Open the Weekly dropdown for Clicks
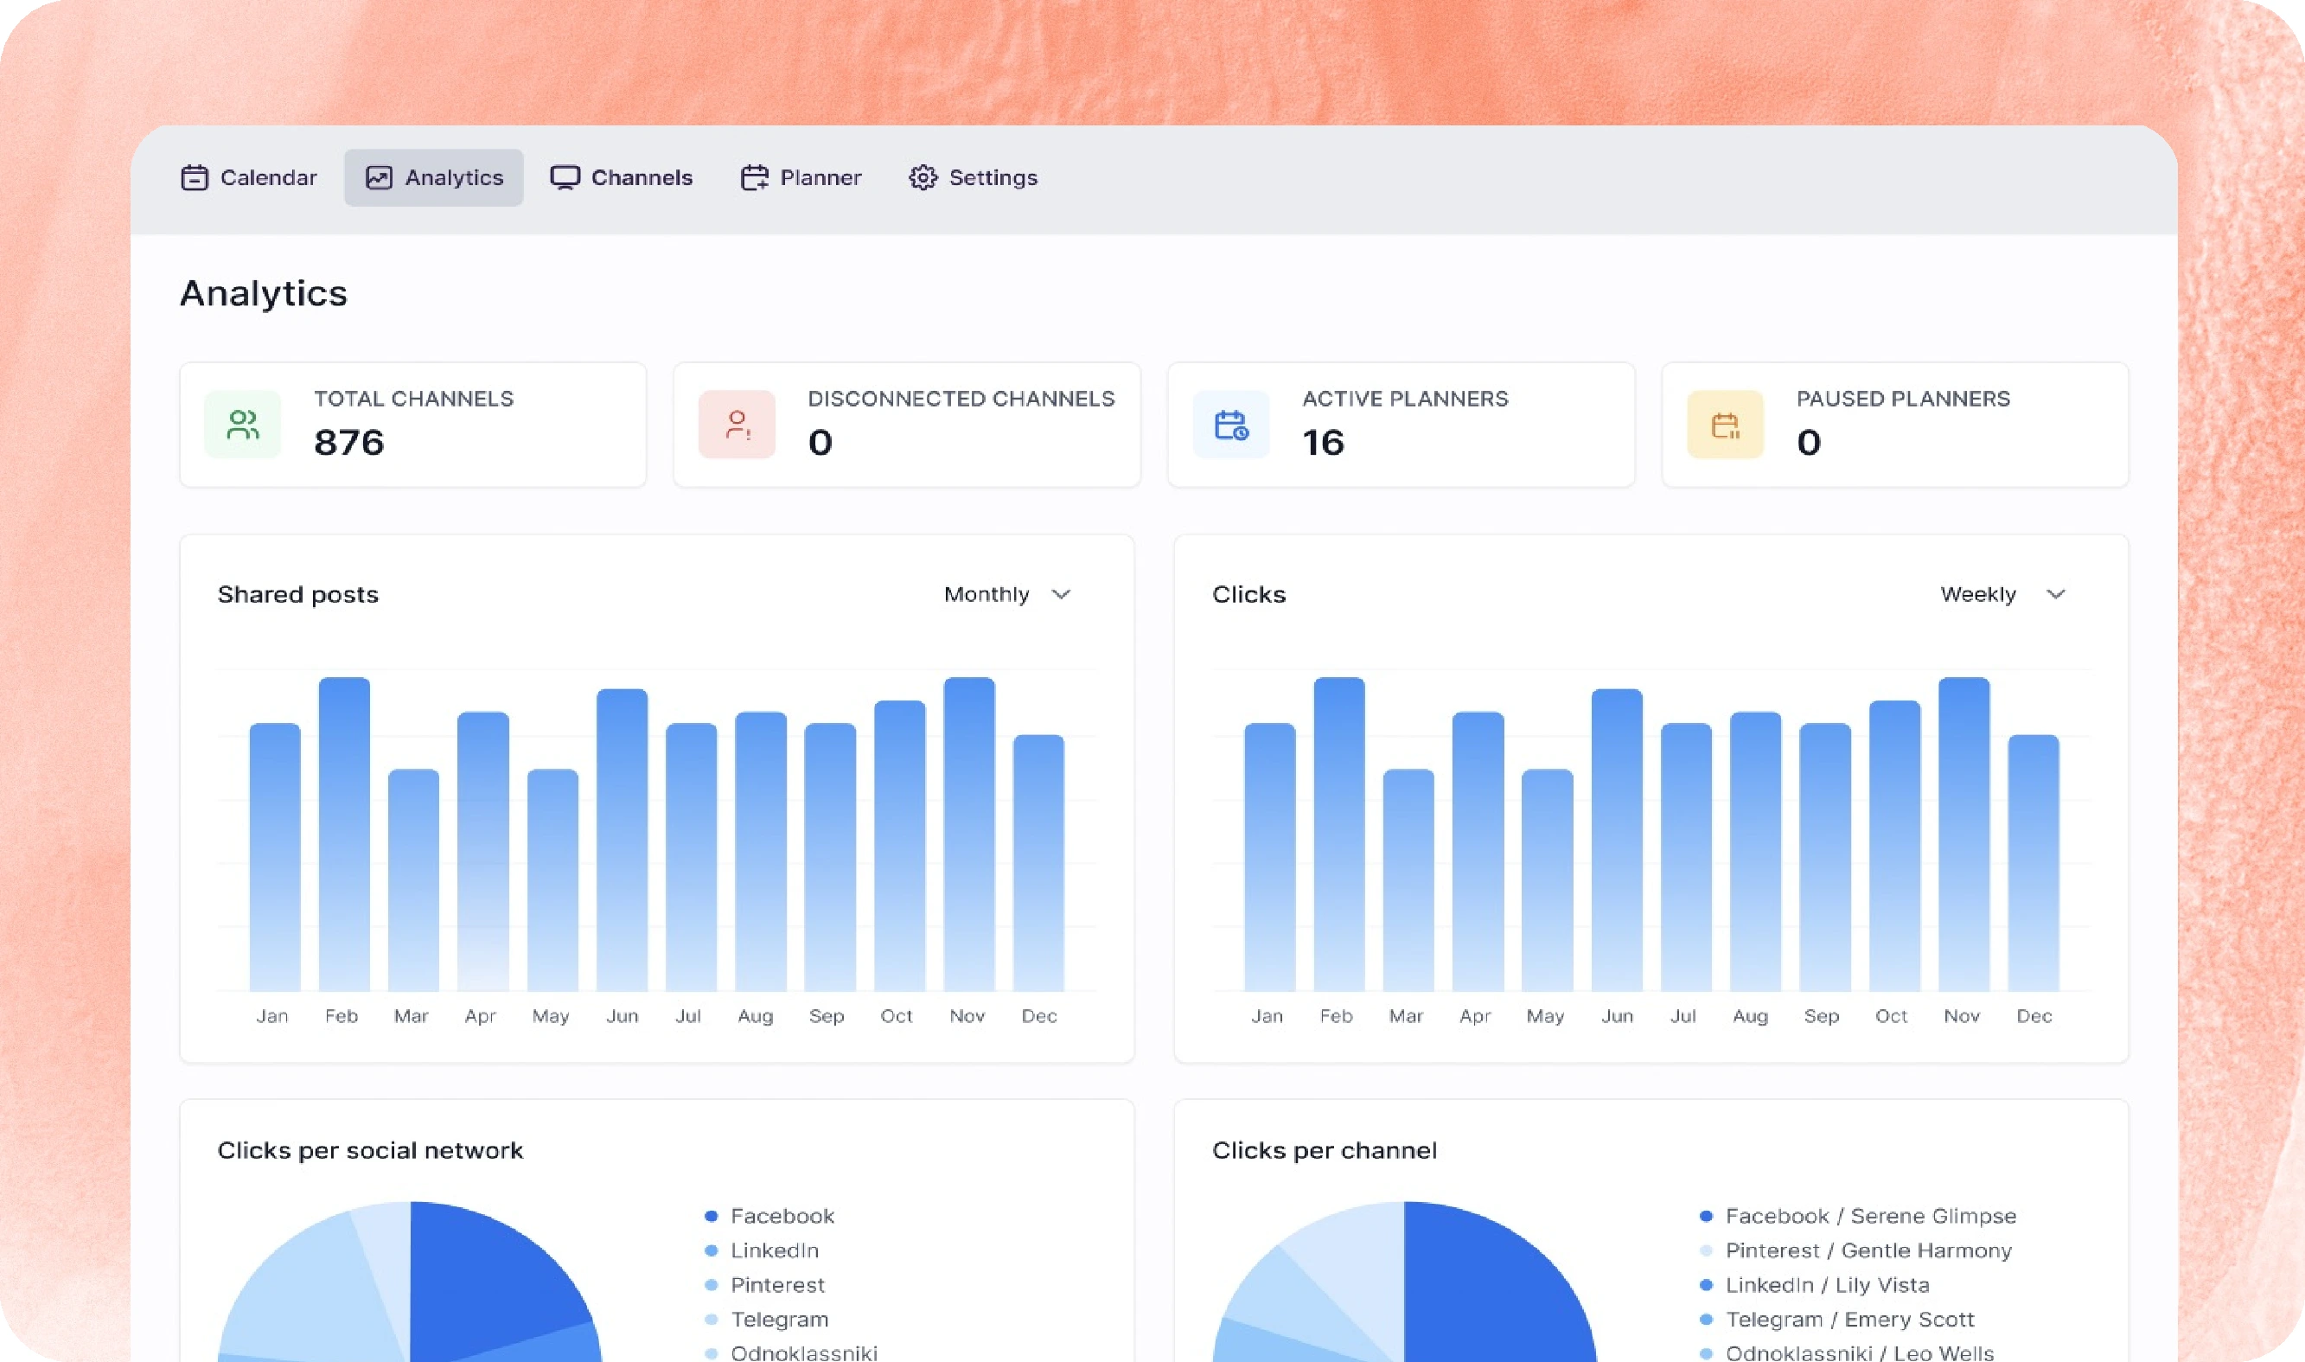Viewport: 2305px width, 1362px height. pos(2004,594)
